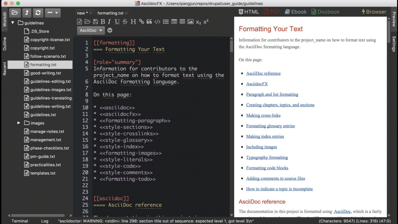Click the insert image icon
Viewport: 398px width, 224px height.
tap(190, 21)
